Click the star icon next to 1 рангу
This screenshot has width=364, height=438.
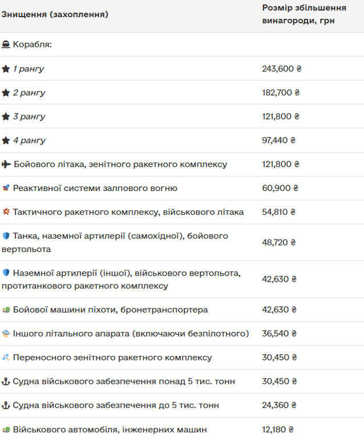[x=6, y=69]
